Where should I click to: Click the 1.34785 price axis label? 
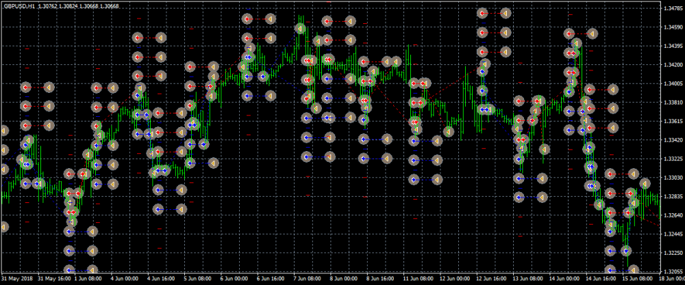click(673, 9)
